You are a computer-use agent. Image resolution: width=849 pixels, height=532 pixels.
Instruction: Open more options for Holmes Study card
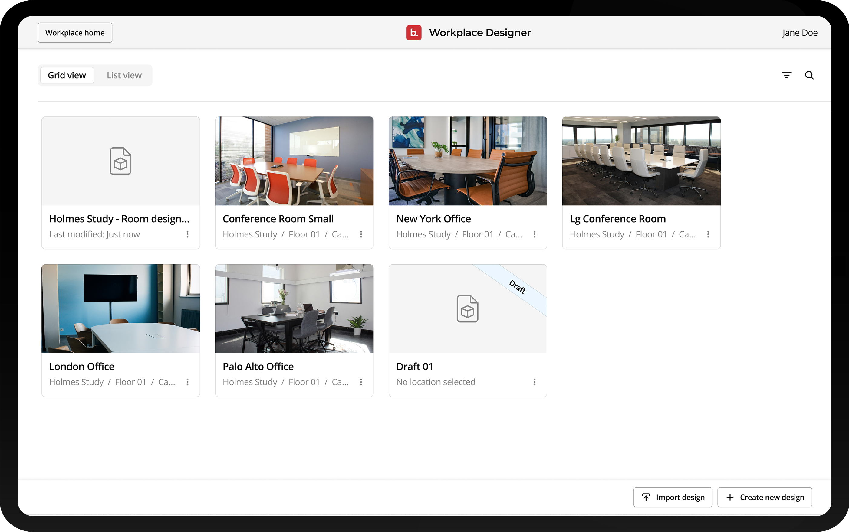point(187,234)
